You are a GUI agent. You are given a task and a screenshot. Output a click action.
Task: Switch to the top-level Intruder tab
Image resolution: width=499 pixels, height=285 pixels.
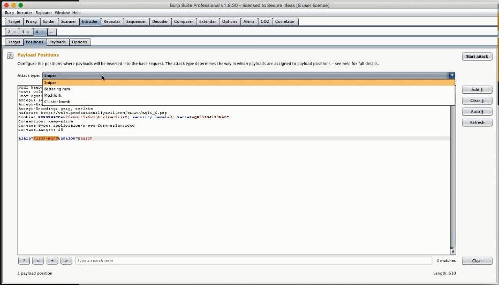click(90, 21)
